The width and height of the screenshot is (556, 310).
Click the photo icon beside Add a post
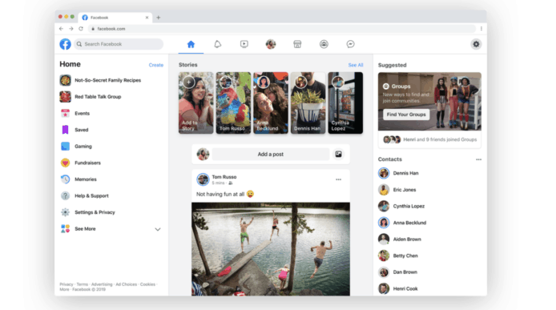tap(339, 154)
